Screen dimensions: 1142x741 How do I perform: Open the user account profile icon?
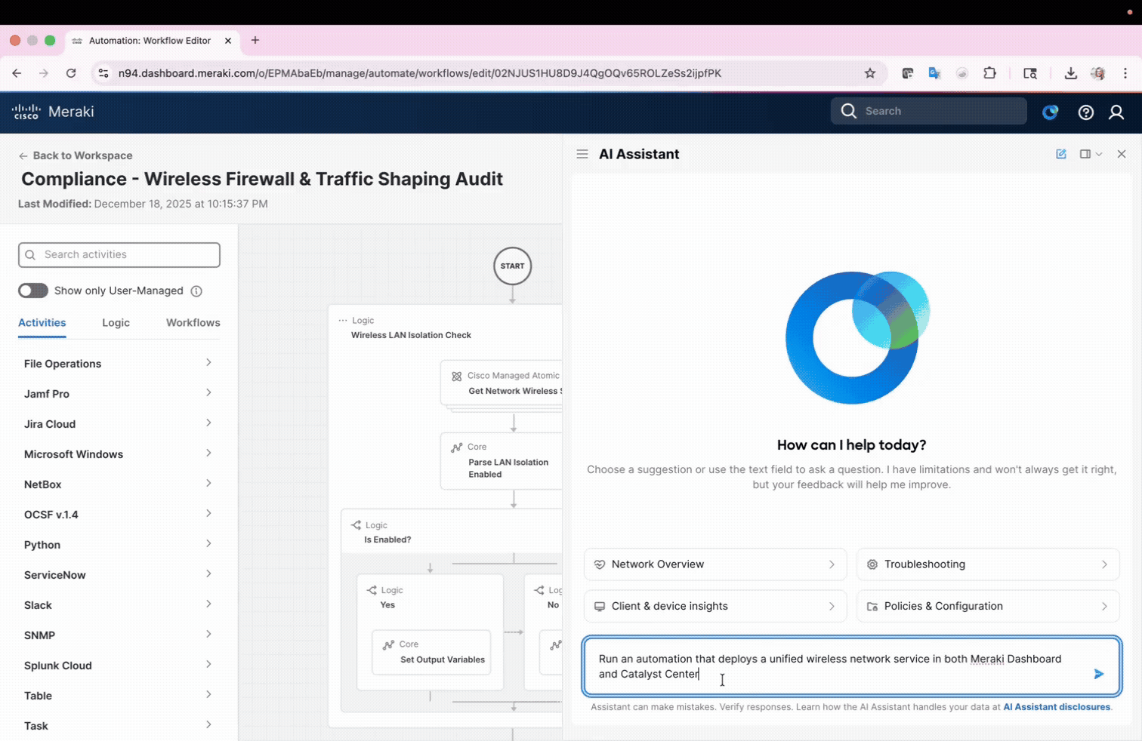click(x=1116, y=112)
